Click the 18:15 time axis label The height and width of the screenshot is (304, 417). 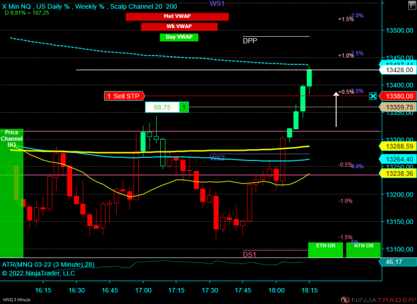[x=310, y=291]
